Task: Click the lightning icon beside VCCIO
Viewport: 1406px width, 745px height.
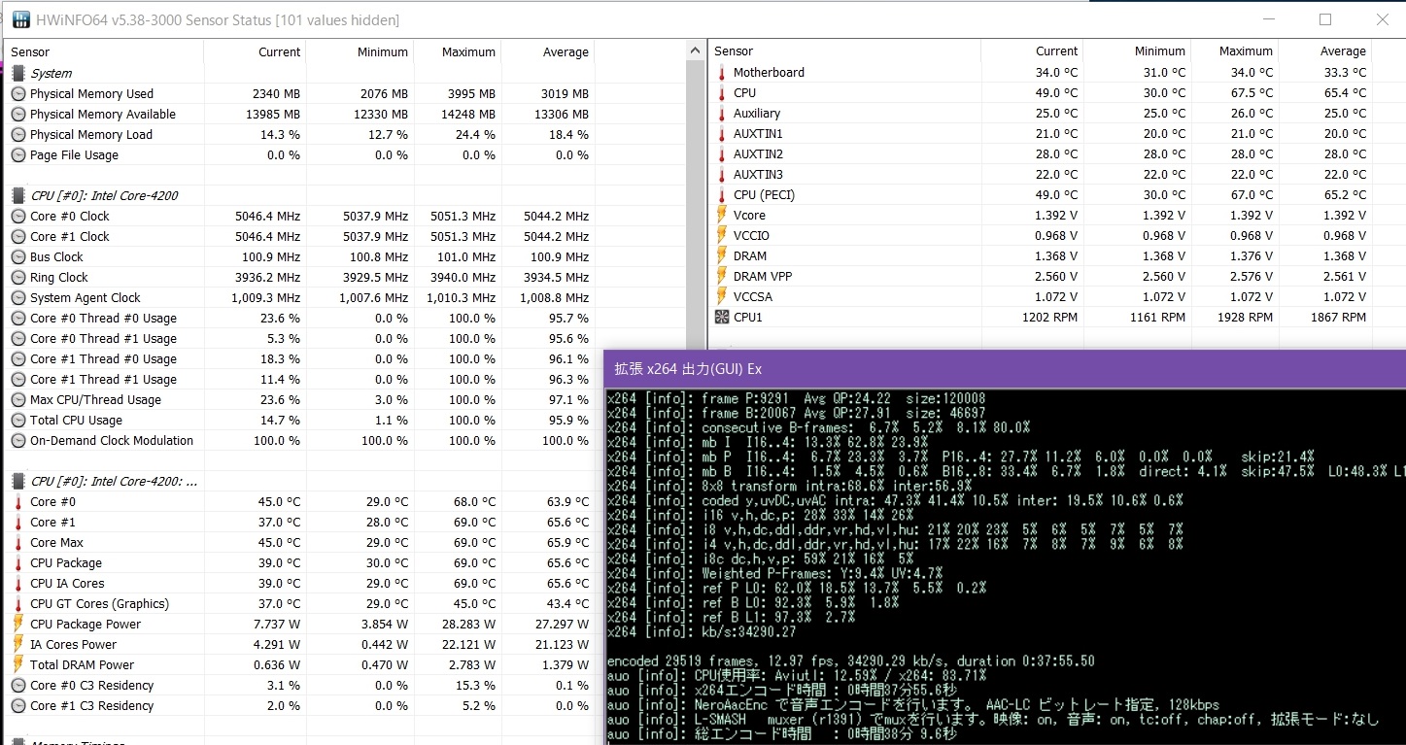Action: click(722, 236)
